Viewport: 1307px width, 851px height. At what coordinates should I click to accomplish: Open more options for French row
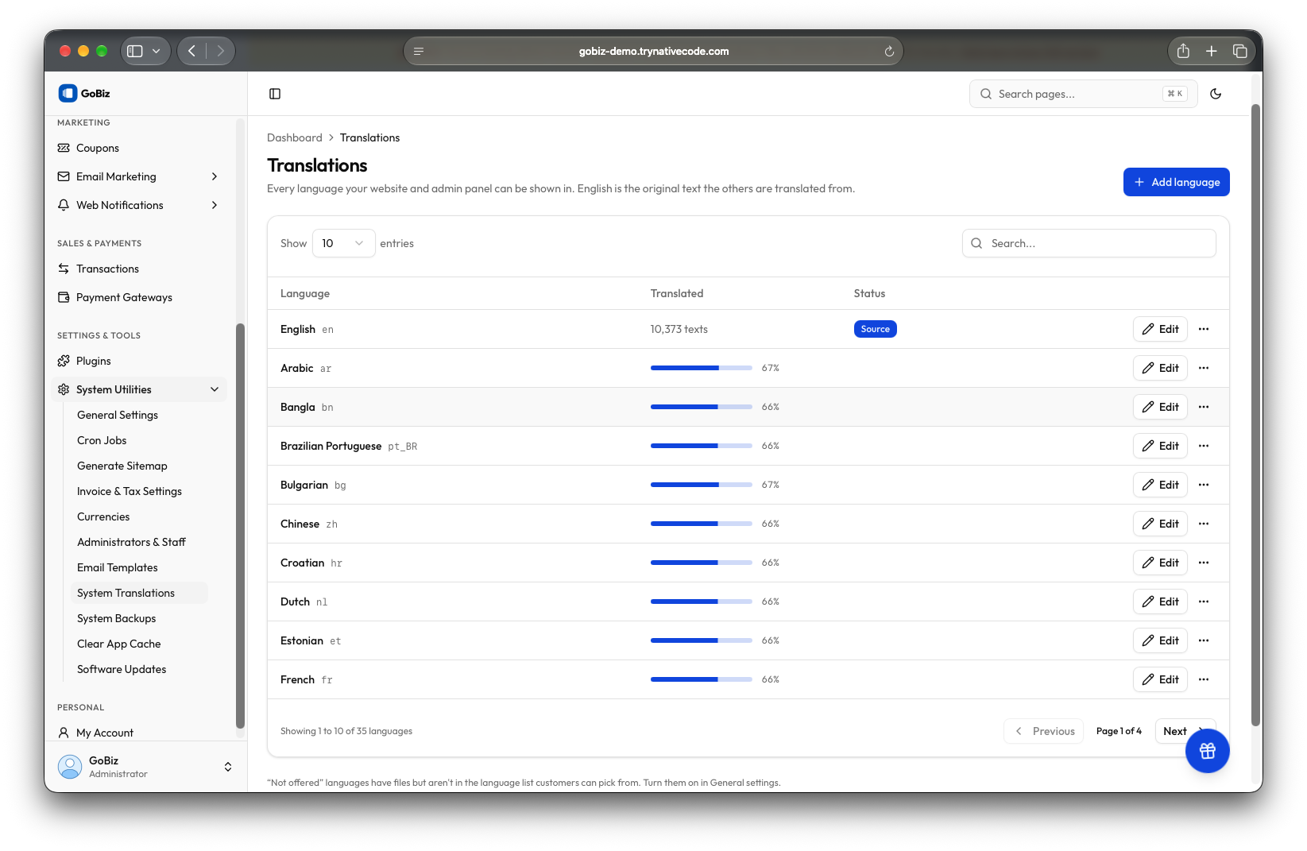[1204, 679]
